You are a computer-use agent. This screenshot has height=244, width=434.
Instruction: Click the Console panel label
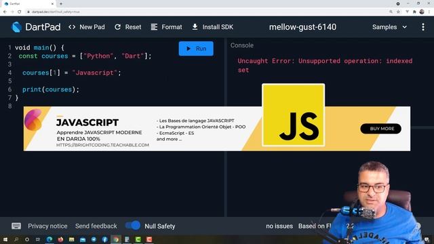pyautogui.click(x=242, y=45)
